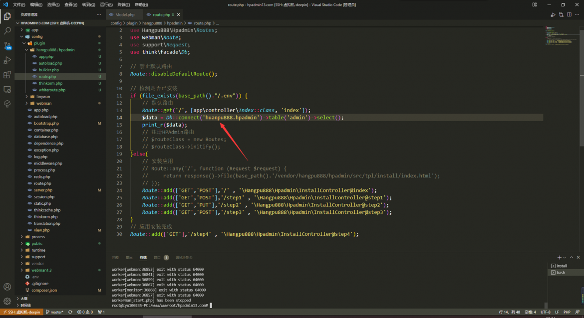Split the editor to the right
584x318 pixels.
pyautogui.click(x=569, y=14)
